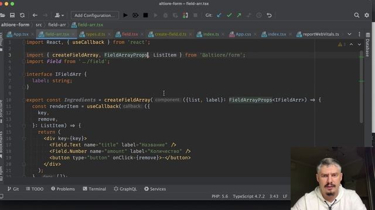The width and height of the screenshot is (375, 210).
Task: Run the project with the play icon
Action: point(125,15)
